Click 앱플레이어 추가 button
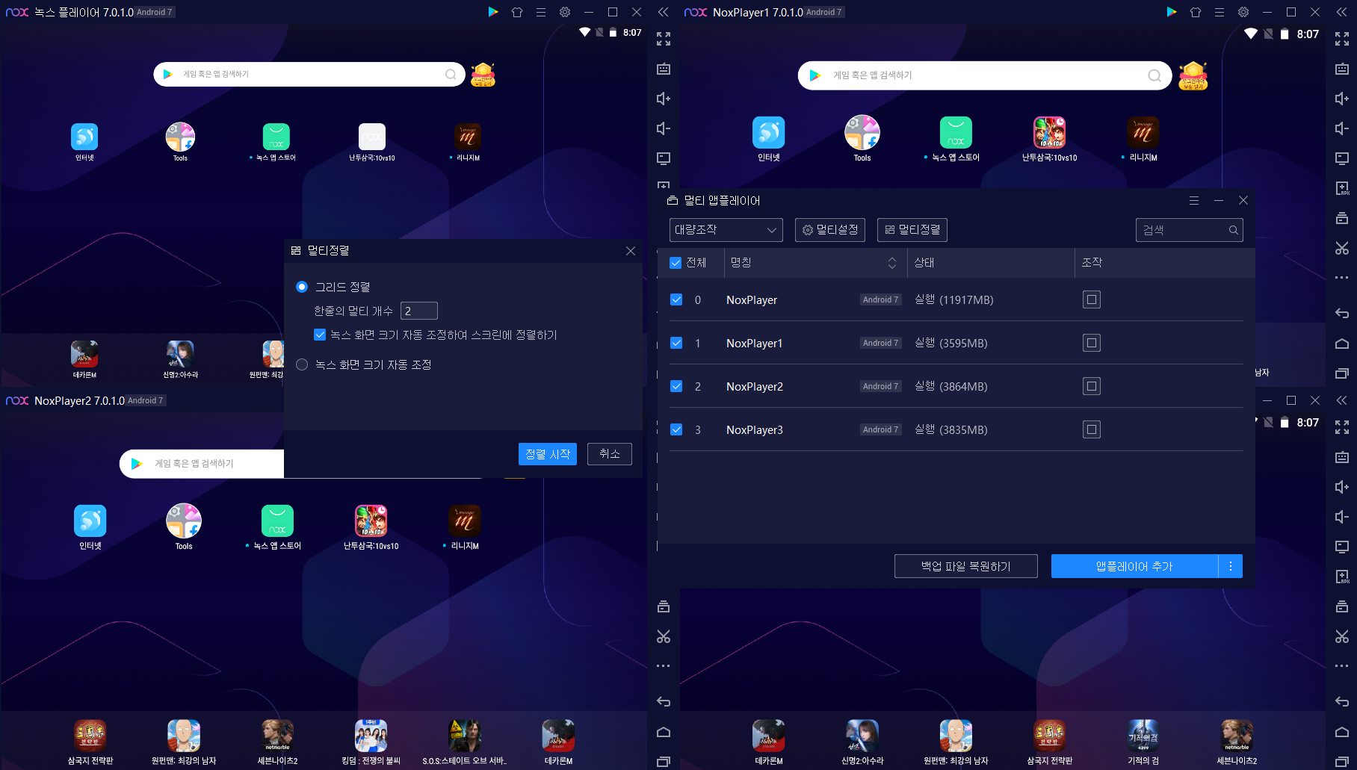This screenshot has height=770, width=1357. 1134,566
